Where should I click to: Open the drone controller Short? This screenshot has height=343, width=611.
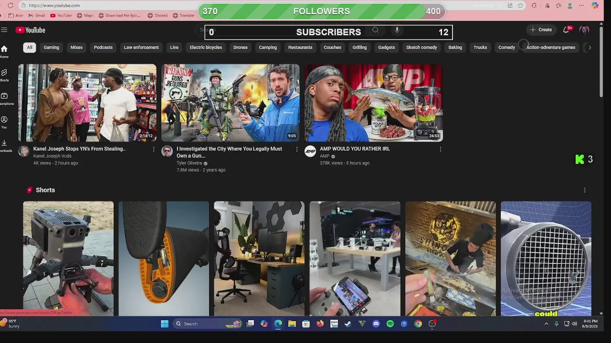pos(68,258)
